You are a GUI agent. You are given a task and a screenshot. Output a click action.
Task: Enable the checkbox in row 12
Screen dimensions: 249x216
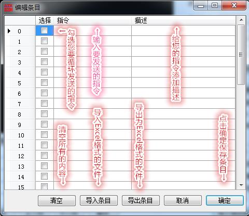44,156
